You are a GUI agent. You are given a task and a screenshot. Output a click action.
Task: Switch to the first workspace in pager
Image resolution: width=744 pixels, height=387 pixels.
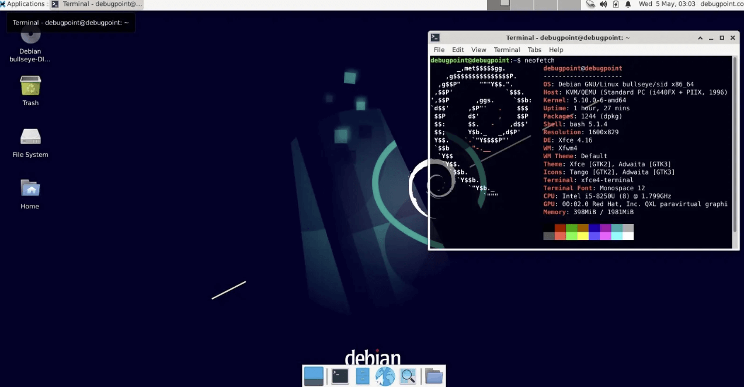(x=498, y=5)
